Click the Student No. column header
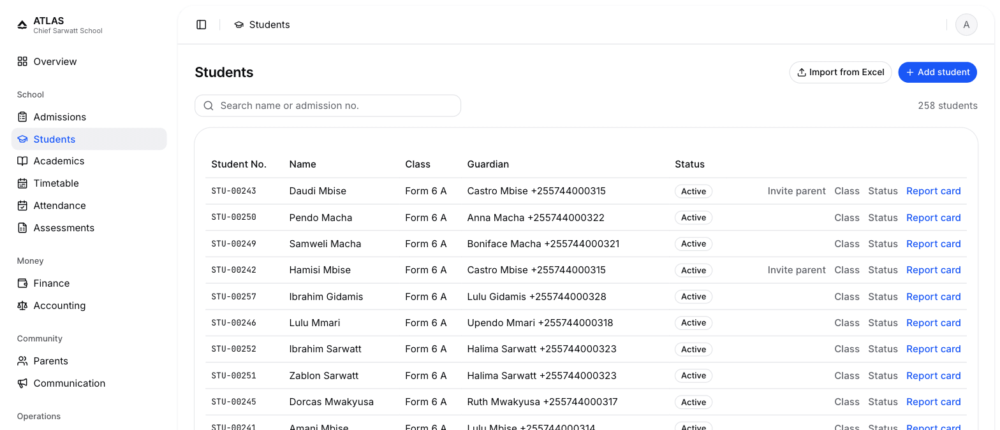This screenshot has height=430, width=1000. click(239, 164)
